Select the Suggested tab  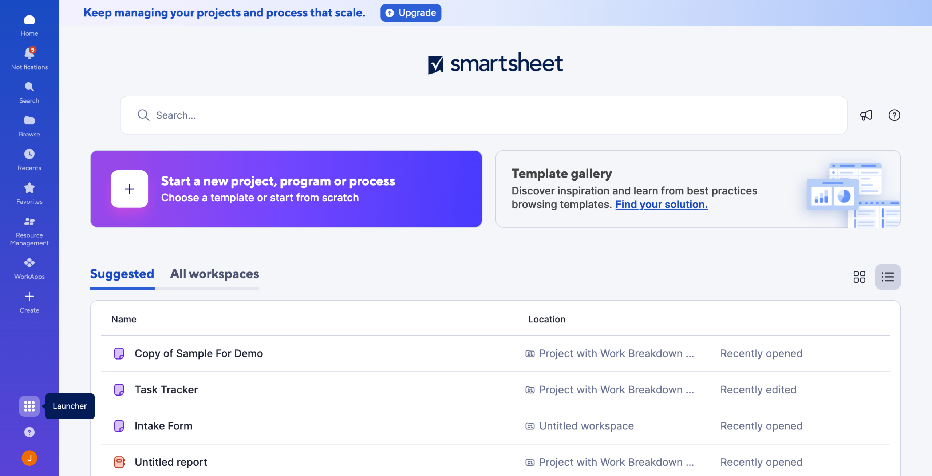pyautogui.click(x=122, y=274)
